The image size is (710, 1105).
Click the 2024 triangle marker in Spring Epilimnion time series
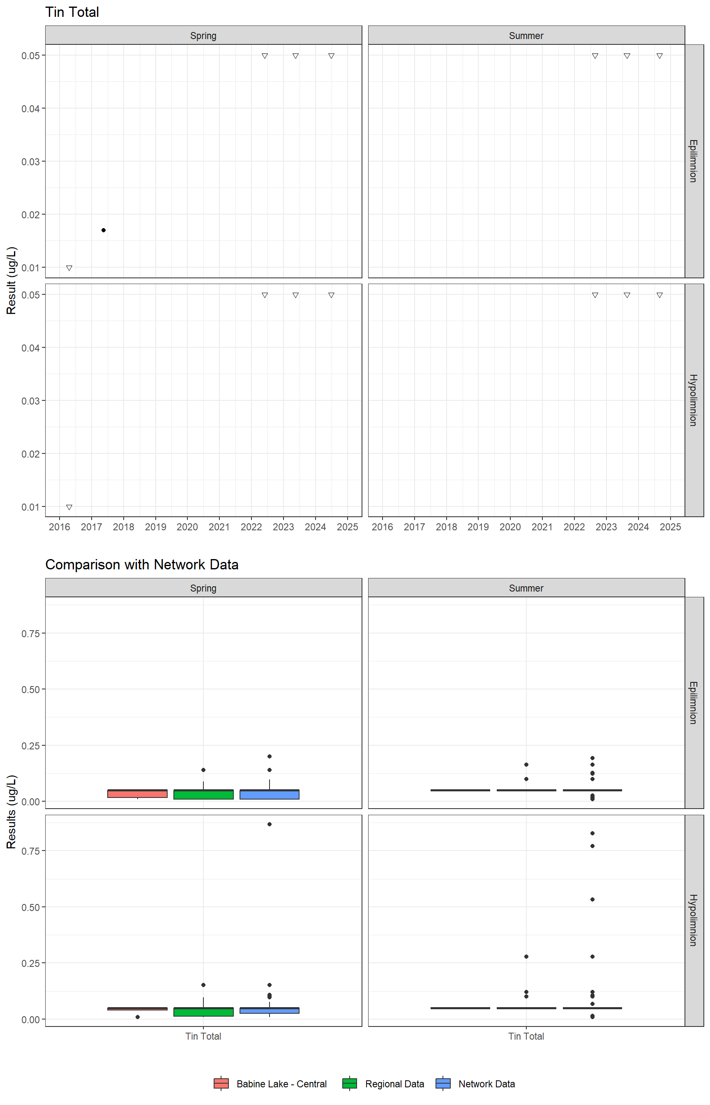pyautogui.click(x=332, y=56)
